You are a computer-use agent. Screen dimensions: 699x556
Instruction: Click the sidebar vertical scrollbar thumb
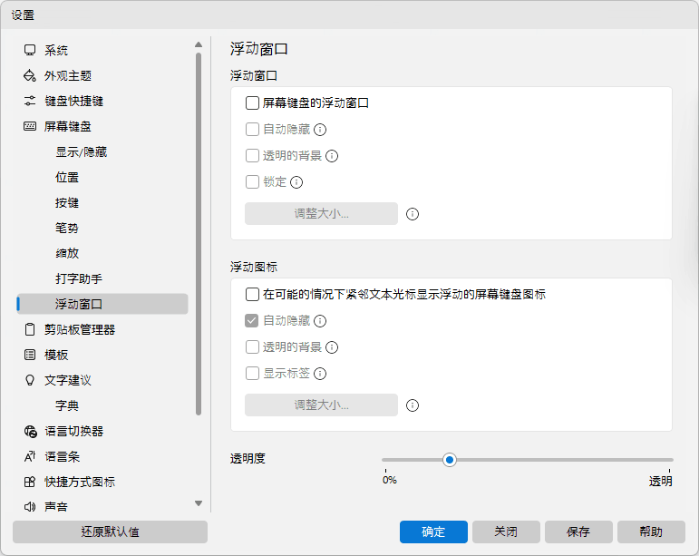point(199,234)
